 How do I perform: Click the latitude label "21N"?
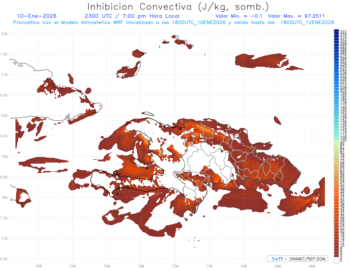pyautogui.click(x=5, y=75)
